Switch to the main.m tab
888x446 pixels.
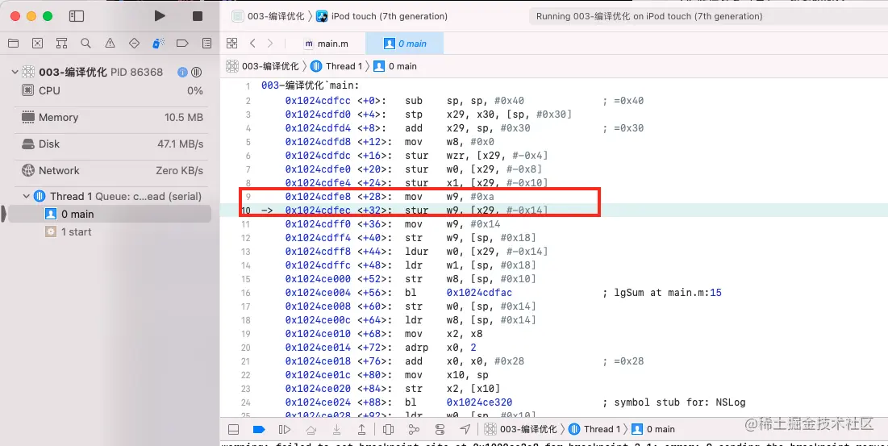[326, 44]
